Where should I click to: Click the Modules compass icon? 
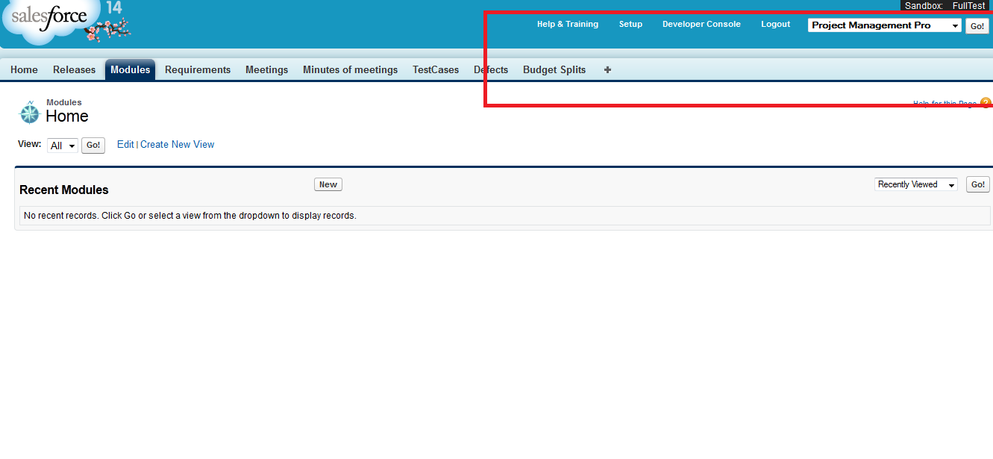click(29, 112)
